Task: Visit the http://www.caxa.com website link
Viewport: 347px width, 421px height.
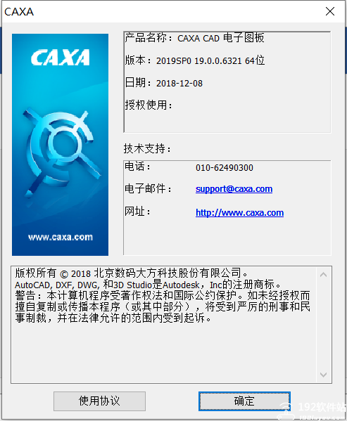Action: [239, 213]
